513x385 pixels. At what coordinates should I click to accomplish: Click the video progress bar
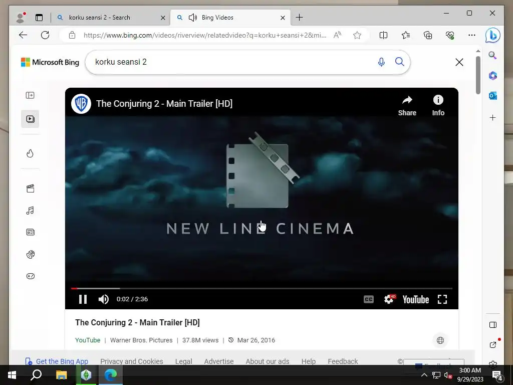262,288
